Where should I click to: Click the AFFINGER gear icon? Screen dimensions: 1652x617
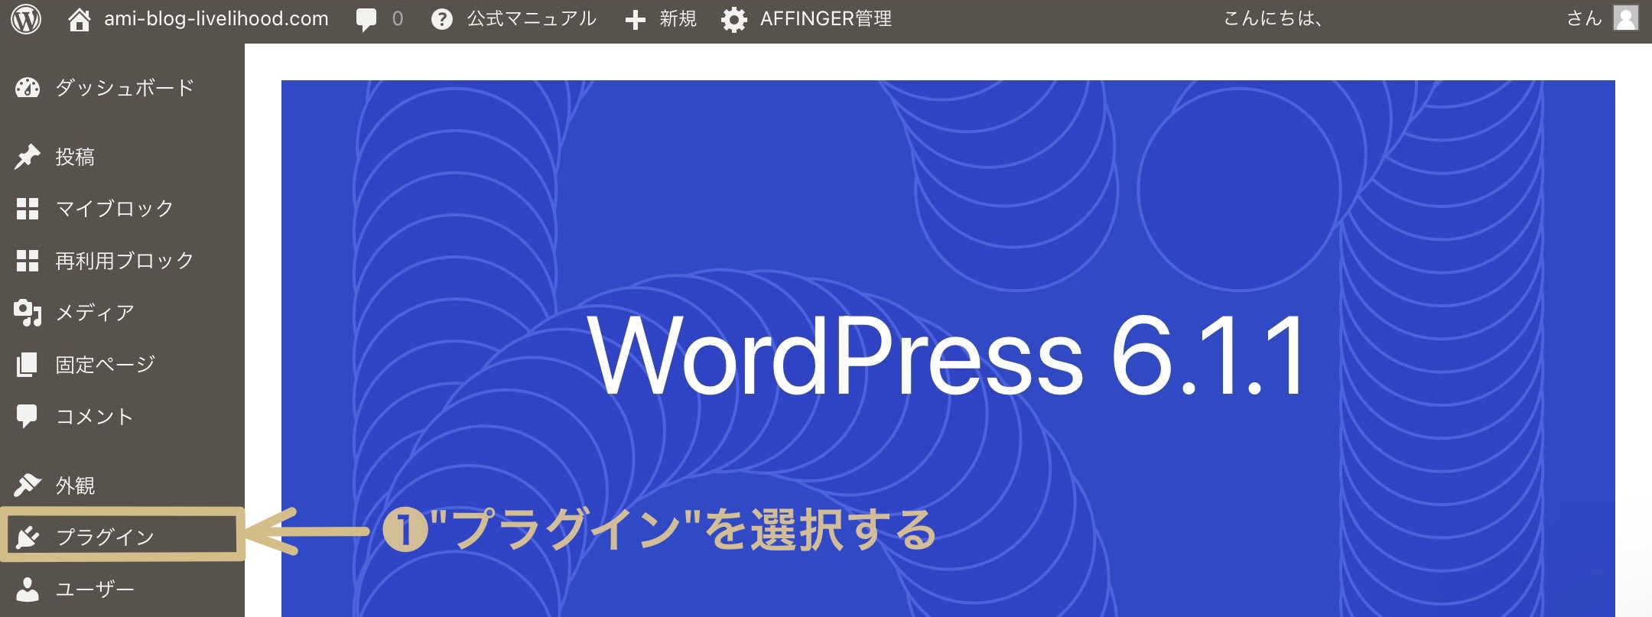(x=734, y=20)
